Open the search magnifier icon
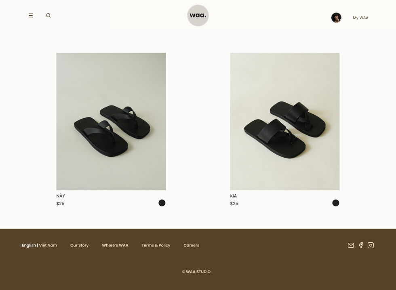Image resolution: width=396 pixels, height=290 pixels. [48, 15]
